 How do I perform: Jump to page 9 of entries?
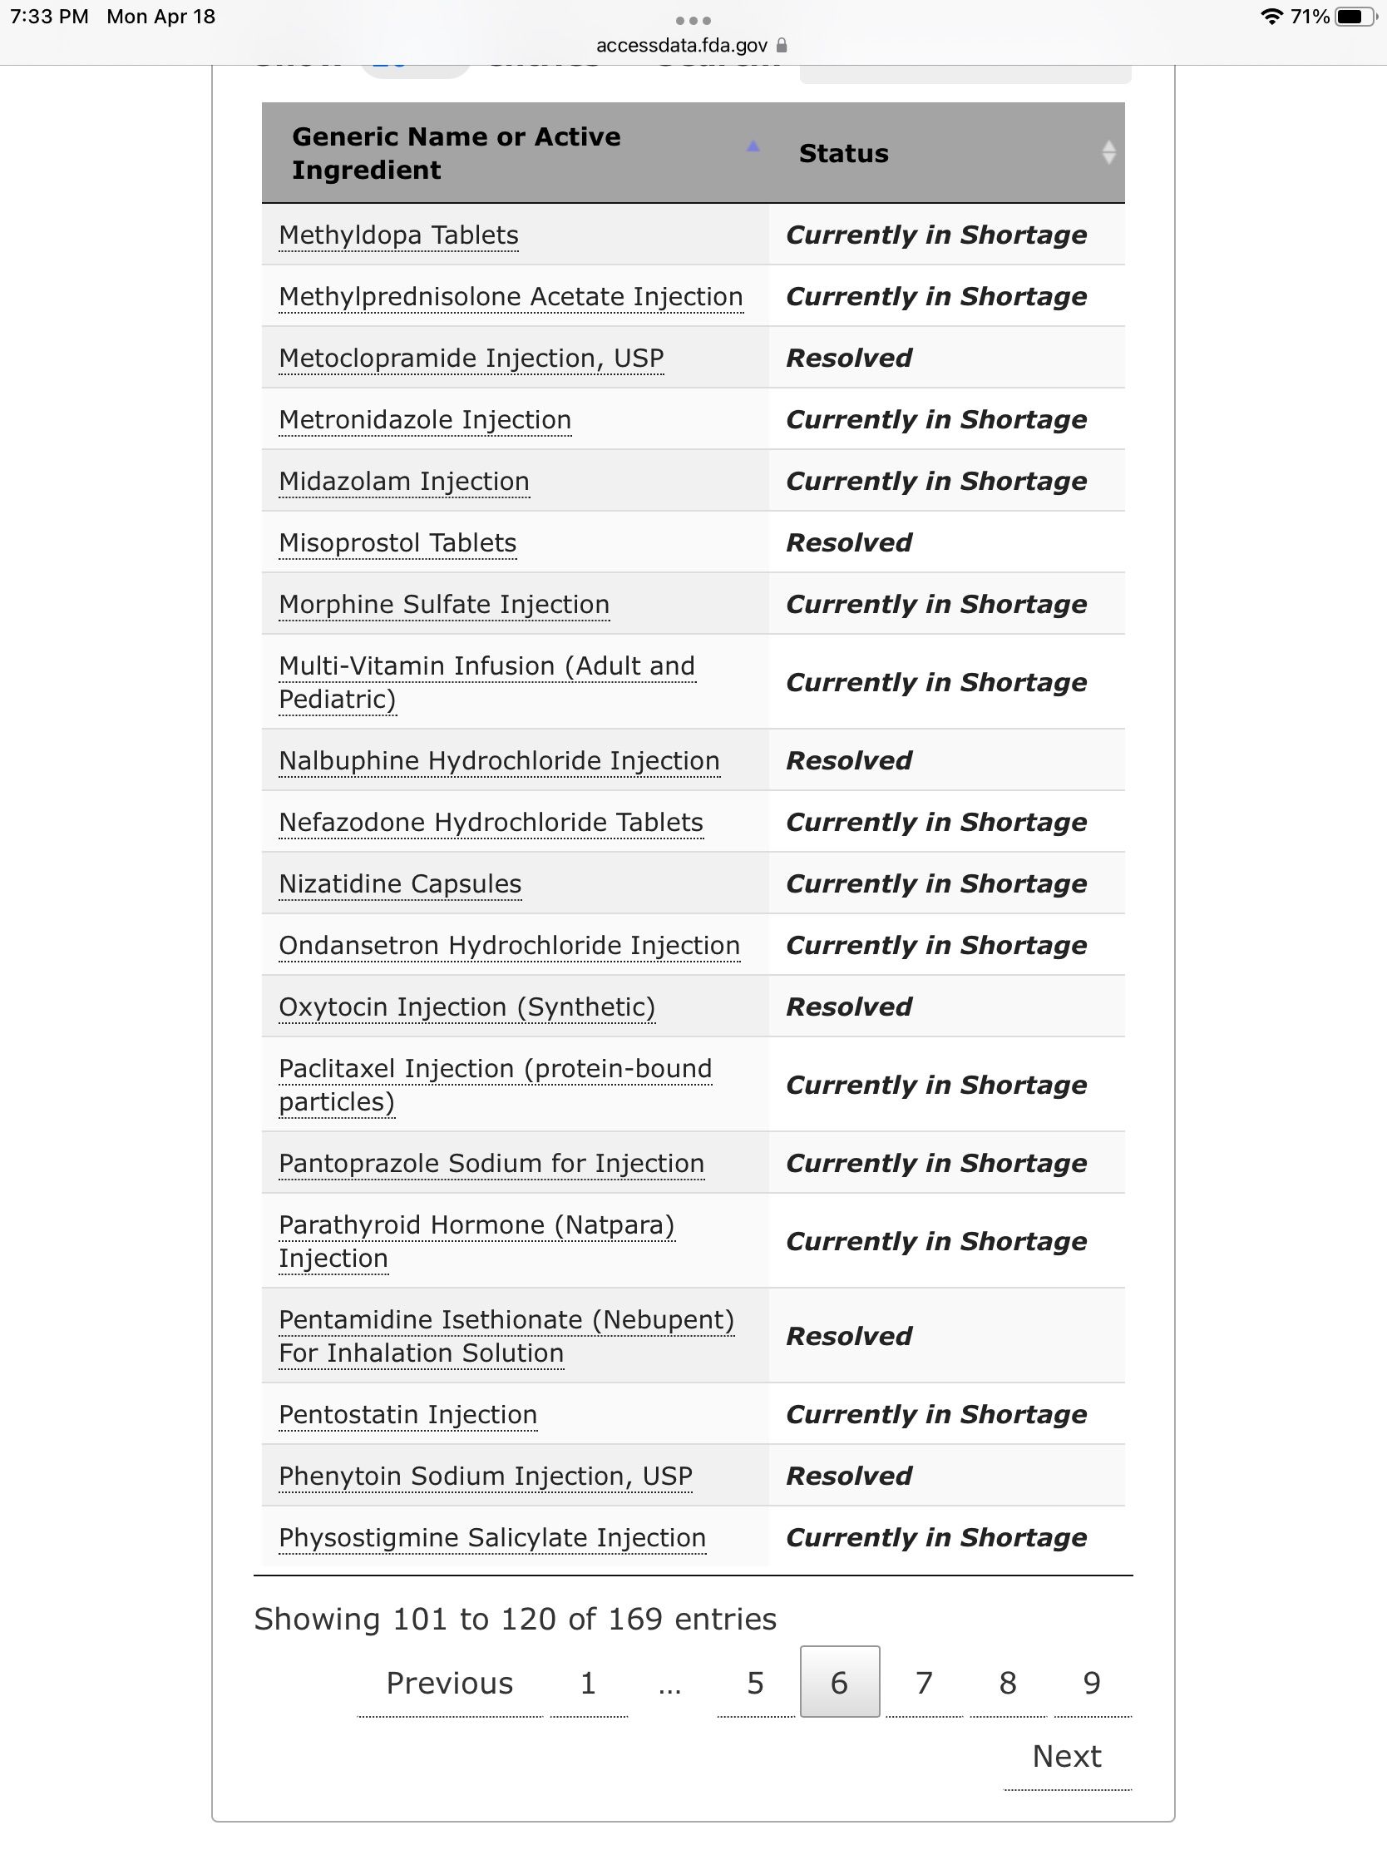click(1092, 1683)
